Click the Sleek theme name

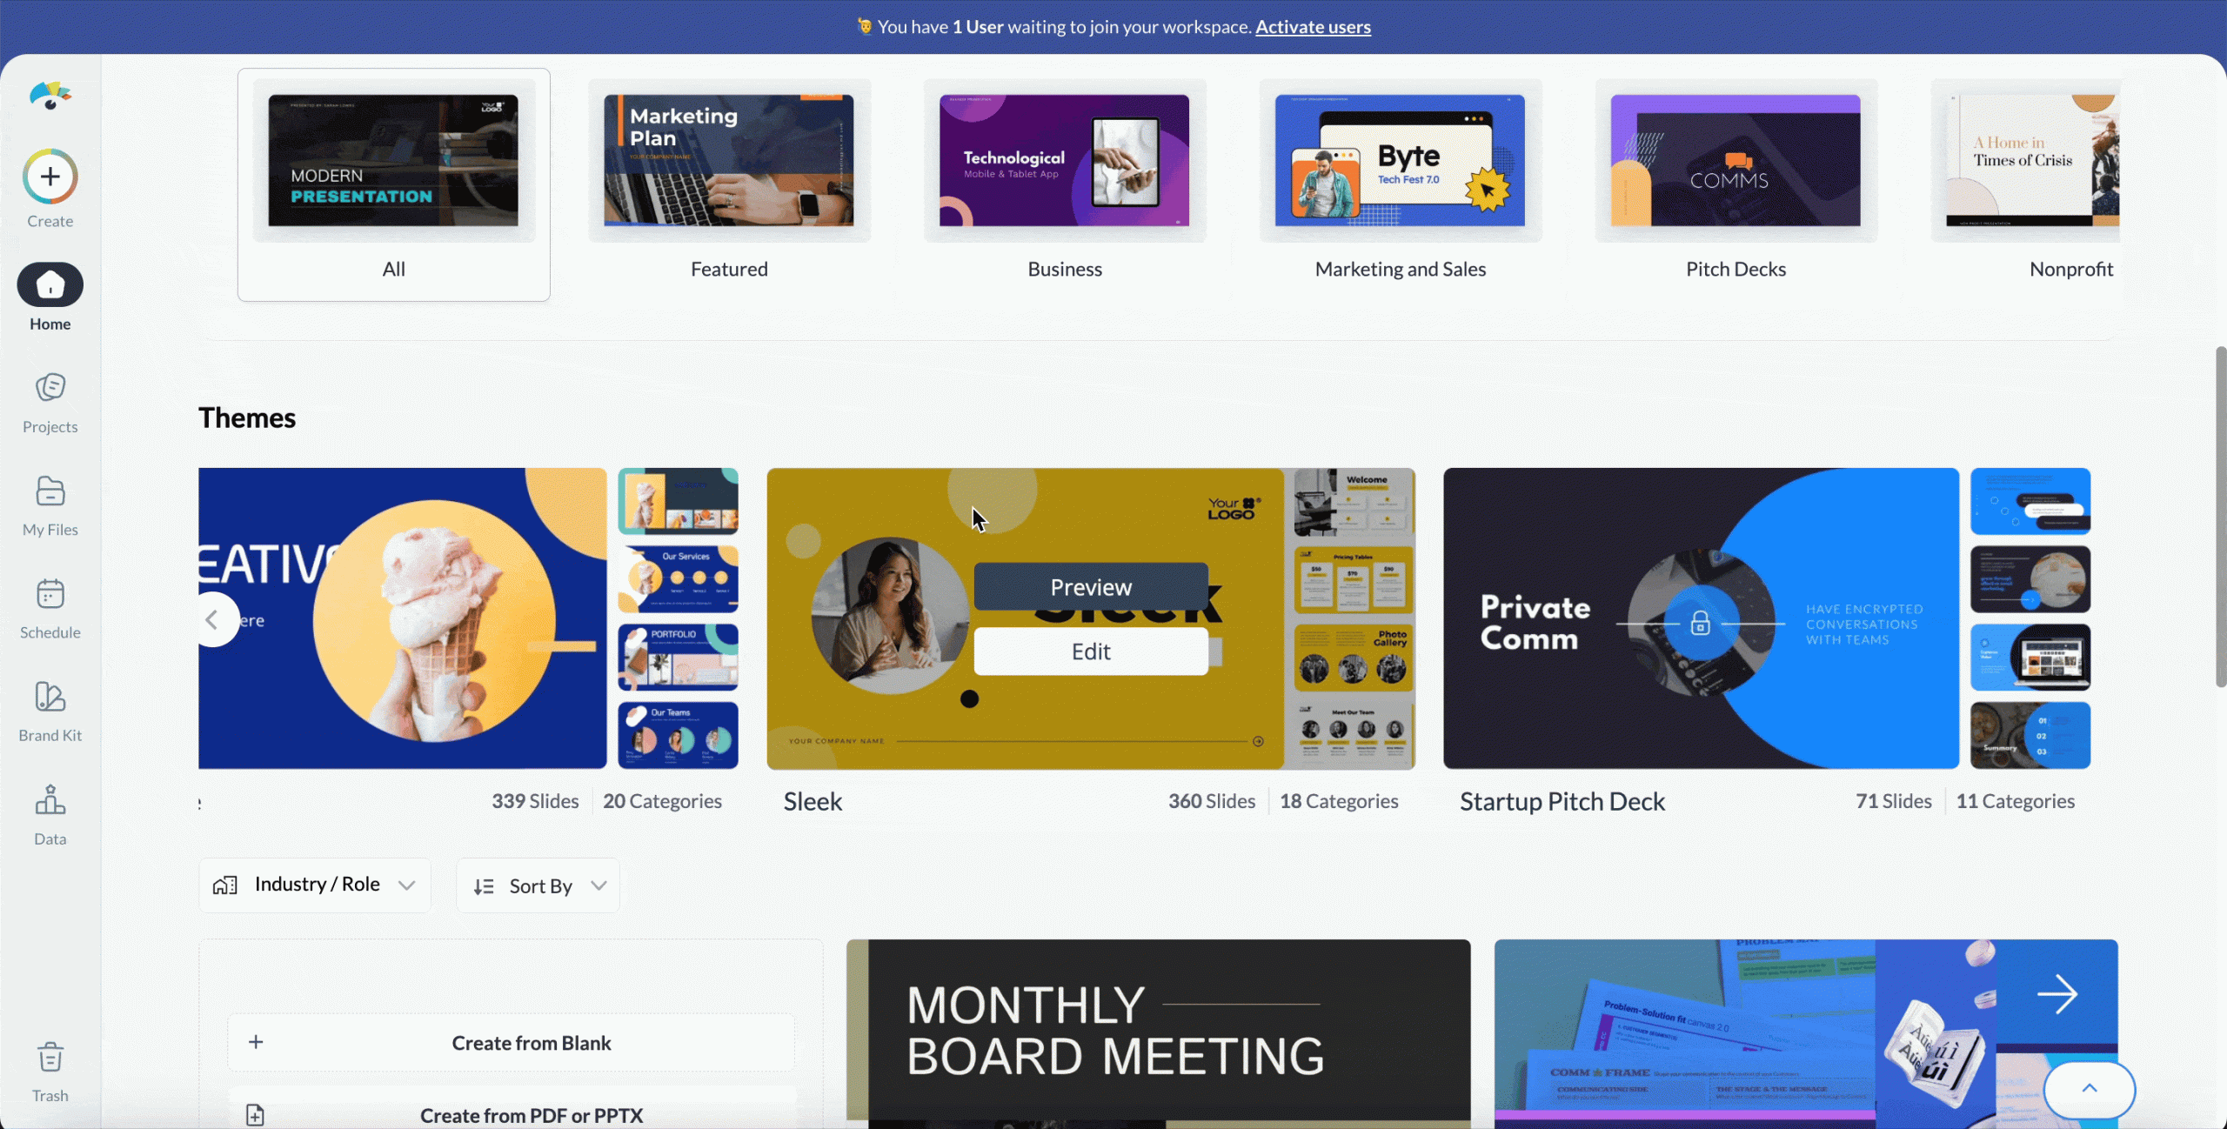813,801
